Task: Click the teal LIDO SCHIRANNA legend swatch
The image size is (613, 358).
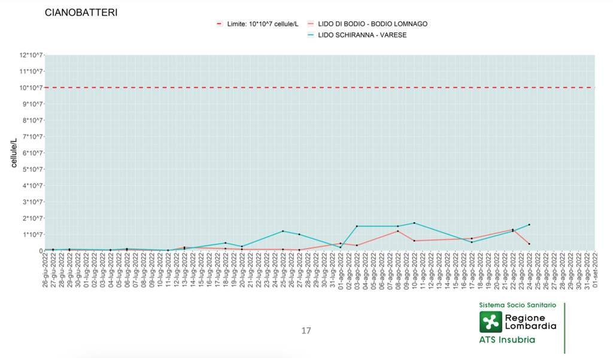Action: point(311,35)
